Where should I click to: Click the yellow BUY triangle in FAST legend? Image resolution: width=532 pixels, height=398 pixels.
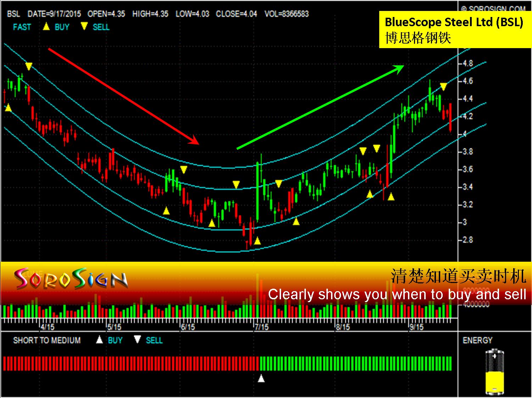(46, 27)
